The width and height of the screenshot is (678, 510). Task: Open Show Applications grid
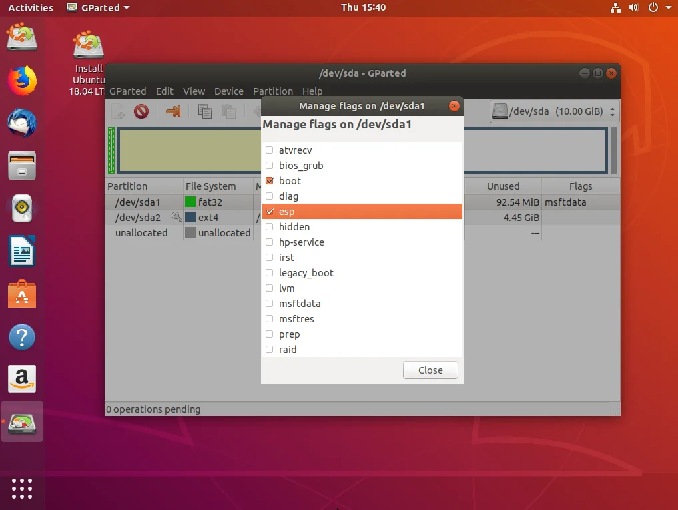[x=22, y=488]
